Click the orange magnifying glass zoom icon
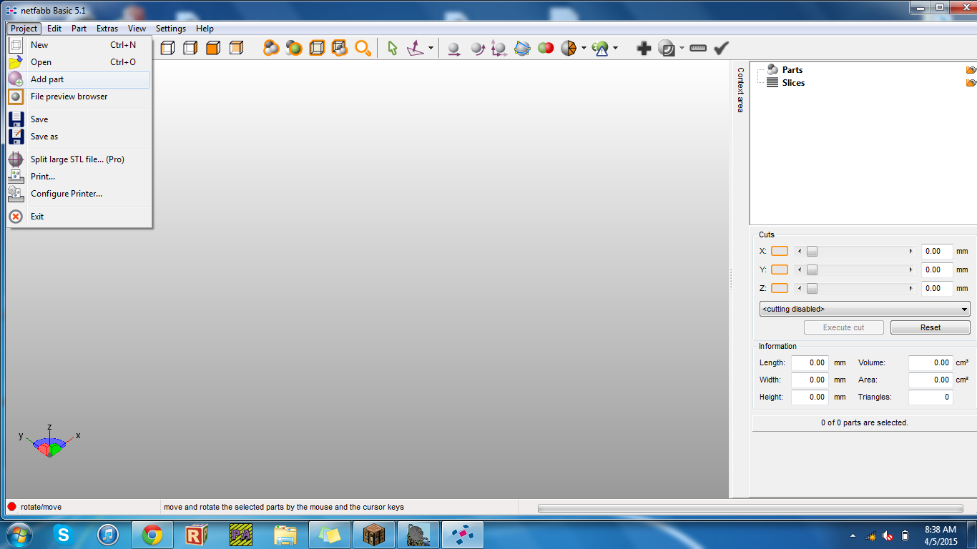Image resolution: width=977 pixels, height=549 pixels. pyautogui.click(x=363, y=48)
